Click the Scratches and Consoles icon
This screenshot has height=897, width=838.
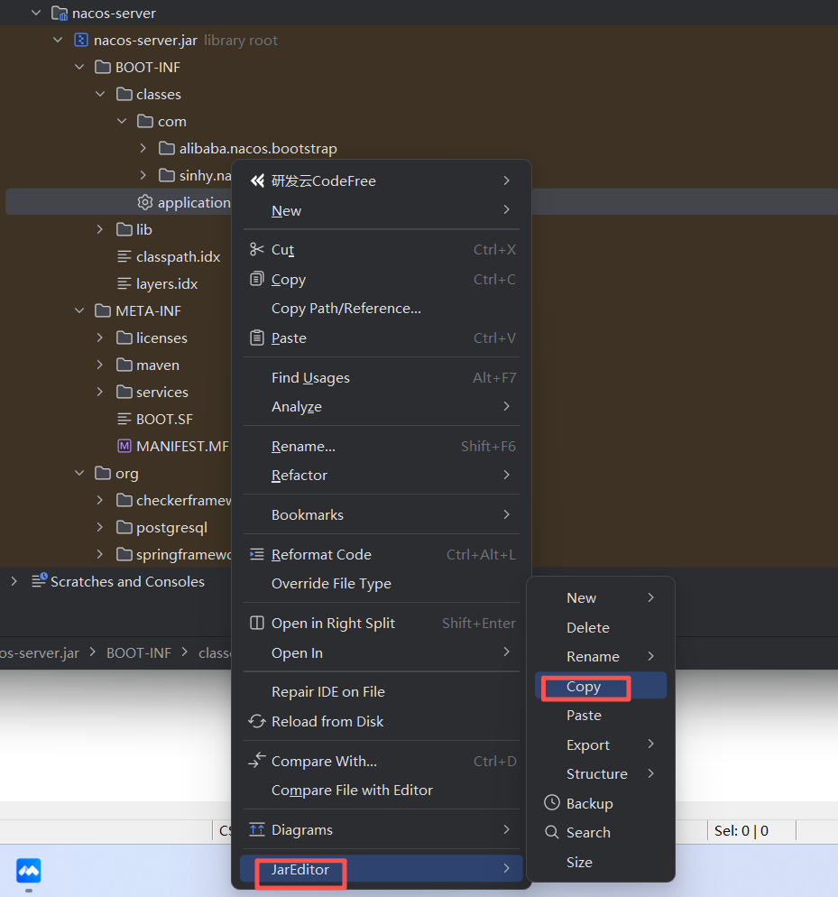39,580
